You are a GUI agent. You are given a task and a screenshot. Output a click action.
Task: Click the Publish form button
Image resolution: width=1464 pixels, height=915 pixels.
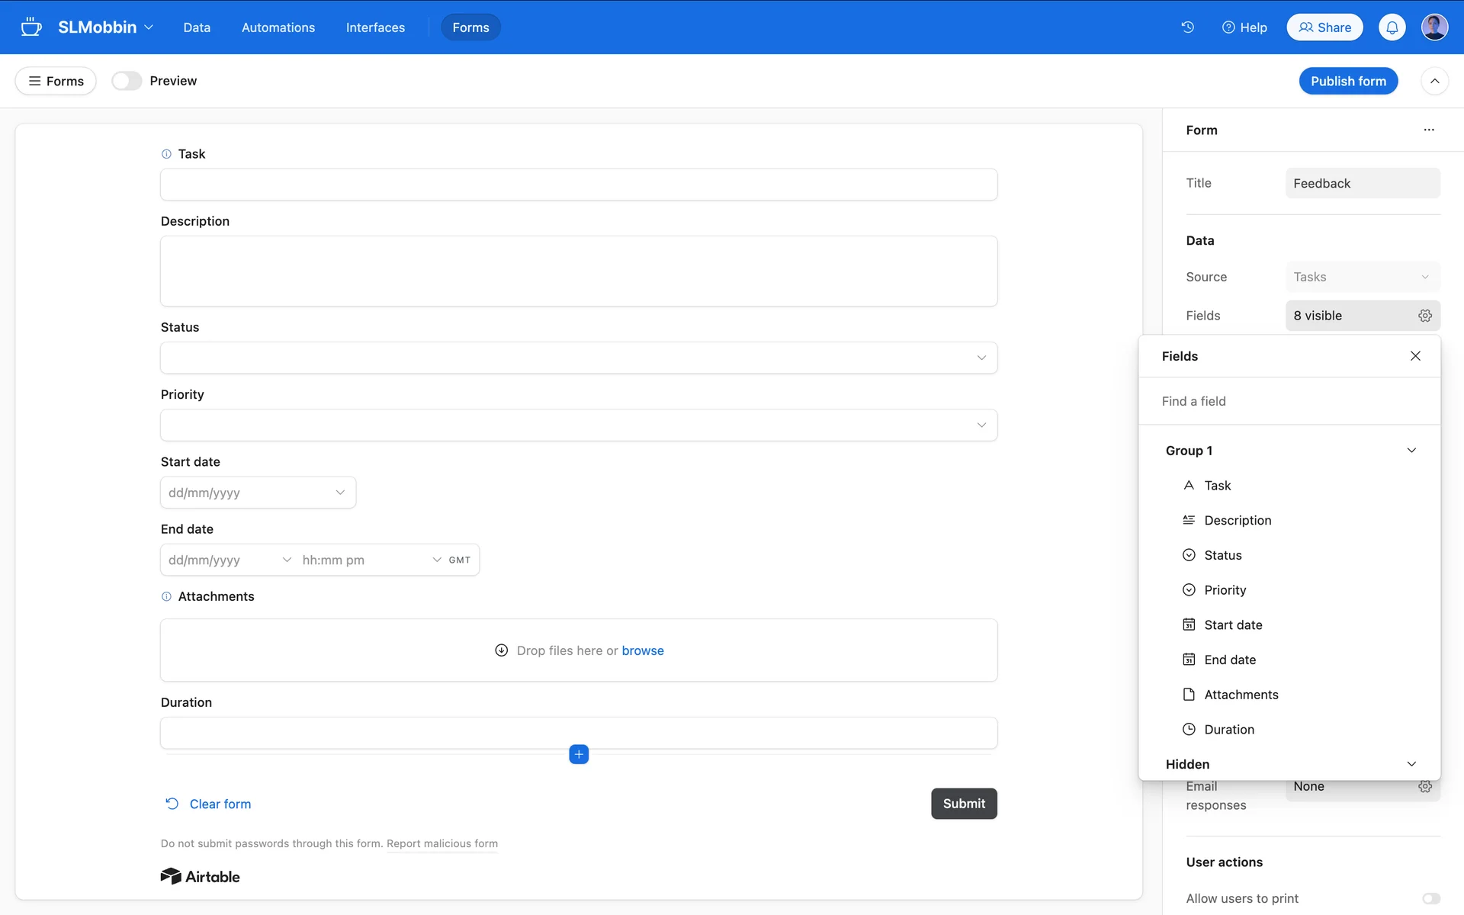1347,81
